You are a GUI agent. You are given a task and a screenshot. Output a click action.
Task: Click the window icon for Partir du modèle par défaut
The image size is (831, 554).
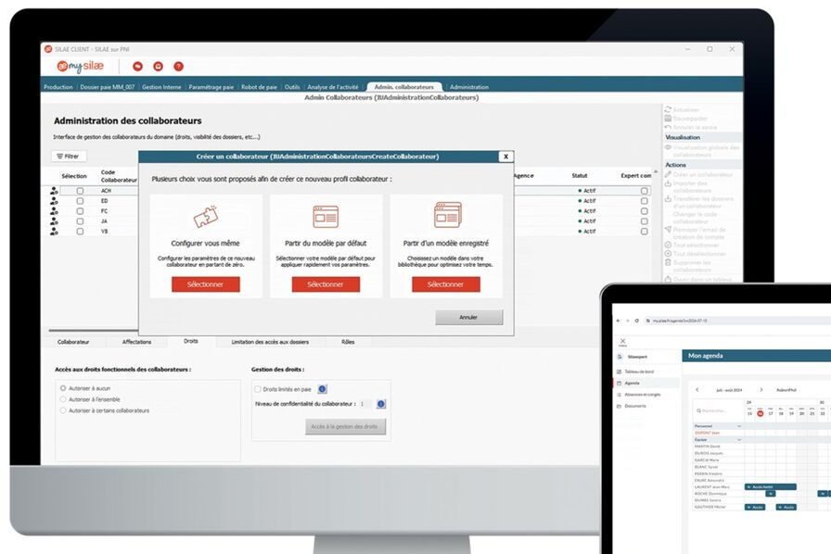coord(326,216)
